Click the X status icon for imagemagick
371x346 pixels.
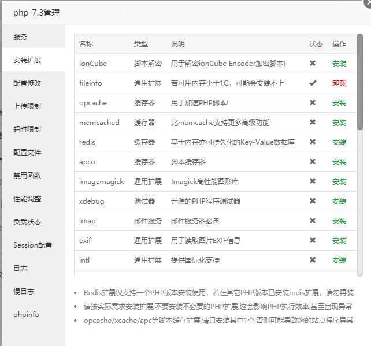point(313,181)
